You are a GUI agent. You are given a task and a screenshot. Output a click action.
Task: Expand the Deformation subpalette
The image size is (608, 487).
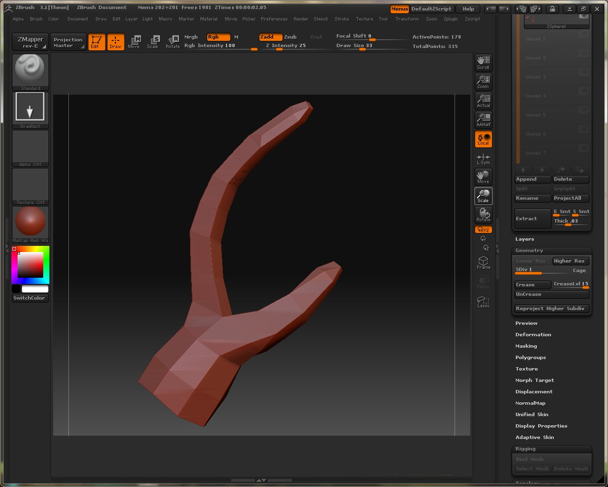click(x=533, y=335)
